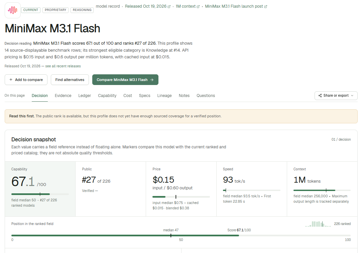Screen dimensions: 360x253
Task: Click the PROPRIETARY badge
Action: coord(55,10)
